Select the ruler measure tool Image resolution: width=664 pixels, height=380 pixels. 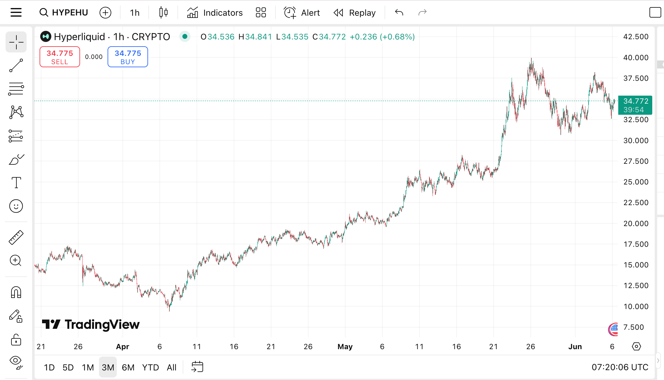[16, 237]
